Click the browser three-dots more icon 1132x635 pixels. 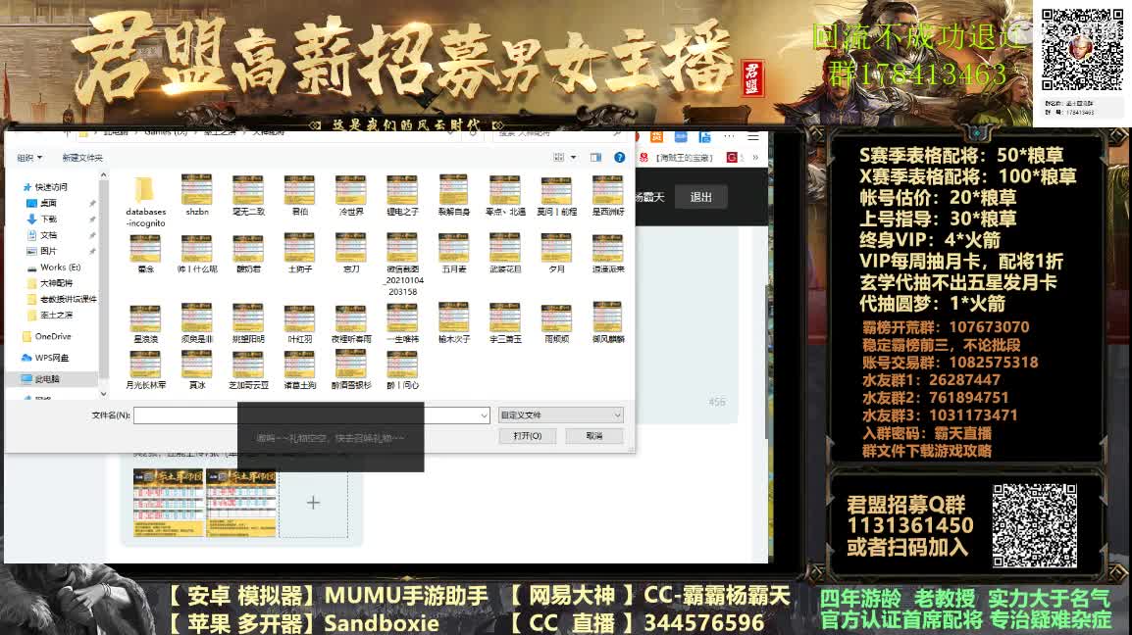729,135
